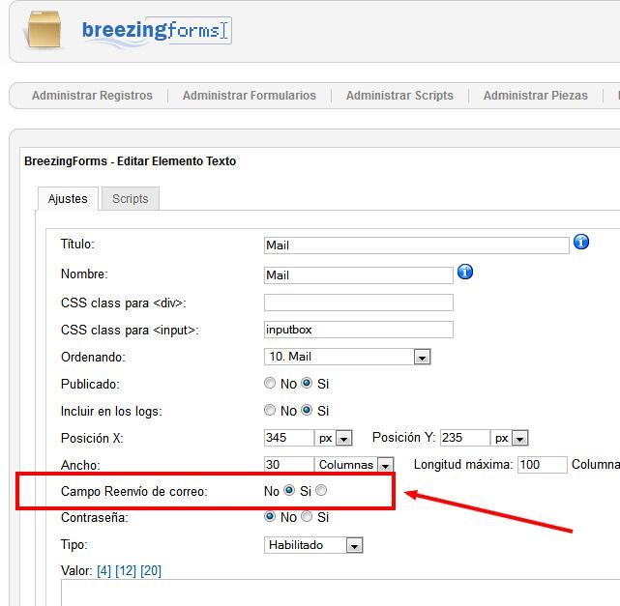Image resolution: width=620 pixels, height=606 pixels.
Task: Click the Valor [12] size link
Action: point(126,571)
